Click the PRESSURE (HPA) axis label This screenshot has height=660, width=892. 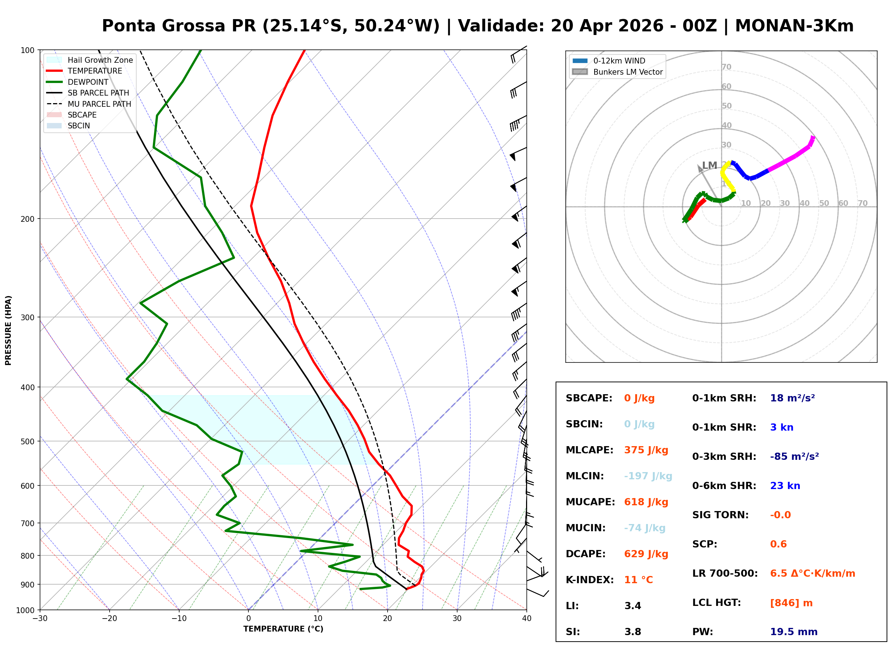(x=8, y=330)
